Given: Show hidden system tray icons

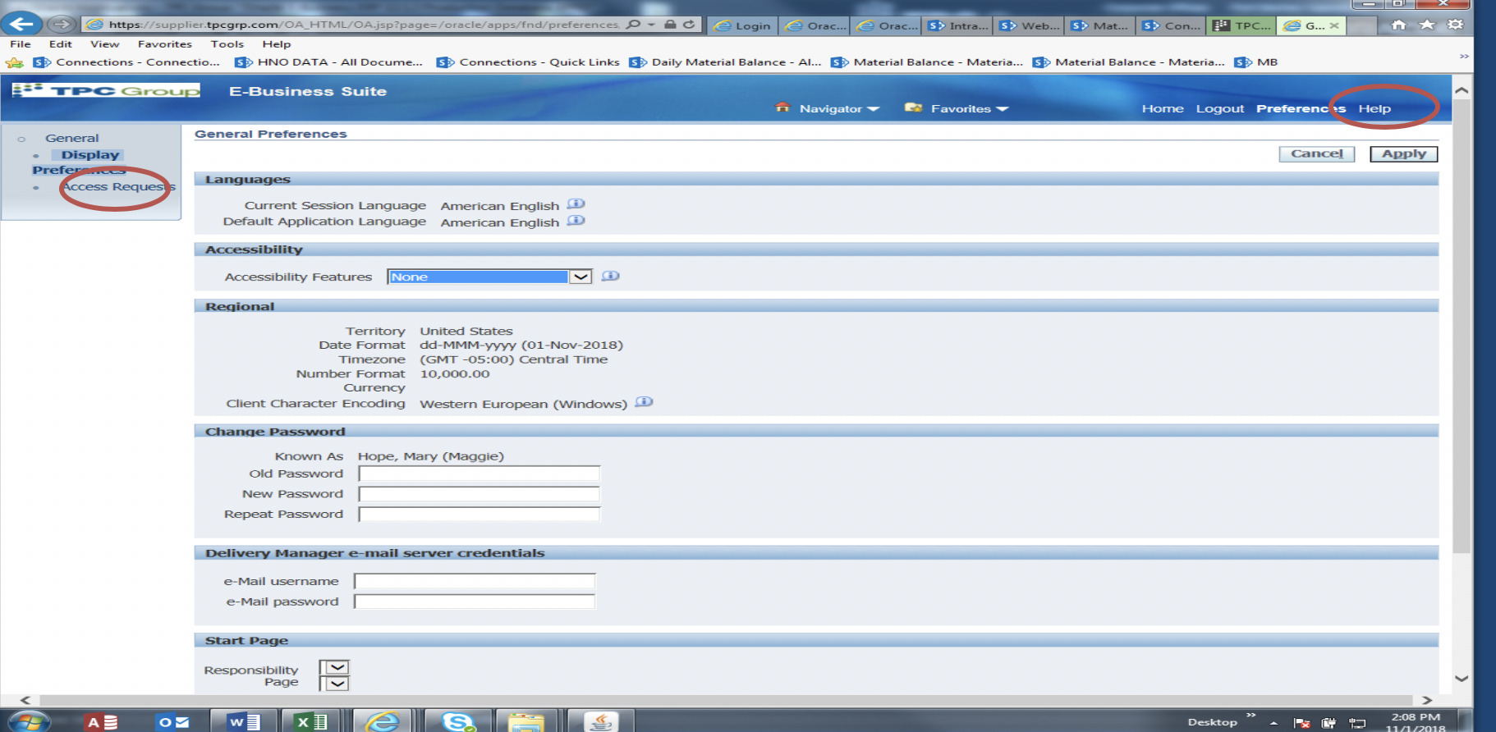Looking at the screenshot, I should (1273, 723).
